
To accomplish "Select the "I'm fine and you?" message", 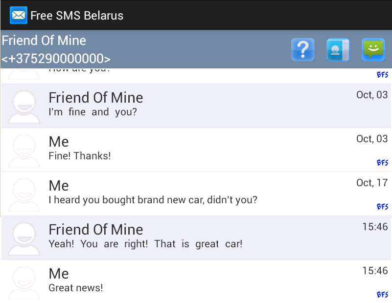I will pyautogui.click(x=196, y=106).
